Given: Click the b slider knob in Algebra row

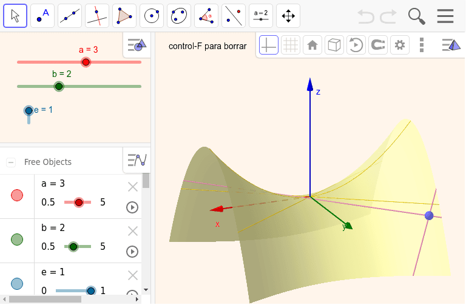Looking at the screenshot, I should (x=73, y=247).
